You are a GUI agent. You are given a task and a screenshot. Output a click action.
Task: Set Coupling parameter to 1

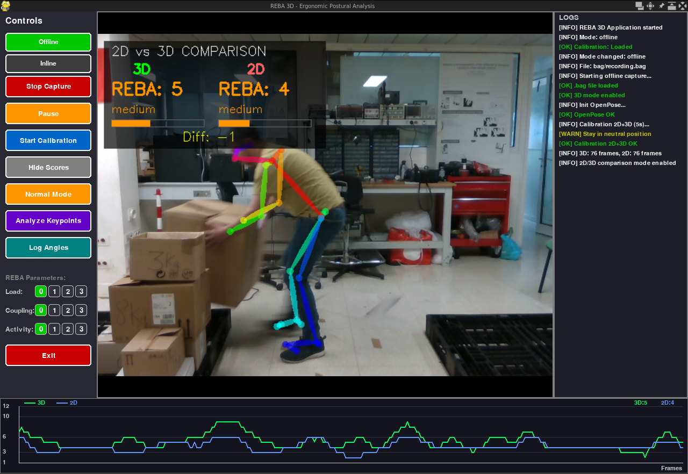coord(54,311)
